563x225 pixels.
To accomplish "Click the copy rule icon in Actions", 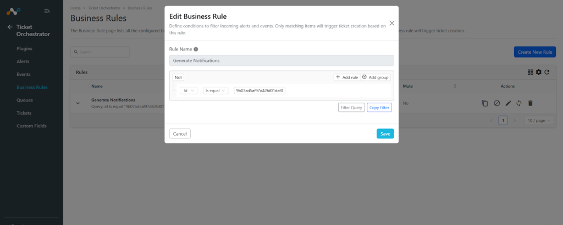I will pyautogui.click(x=485, y=103).
